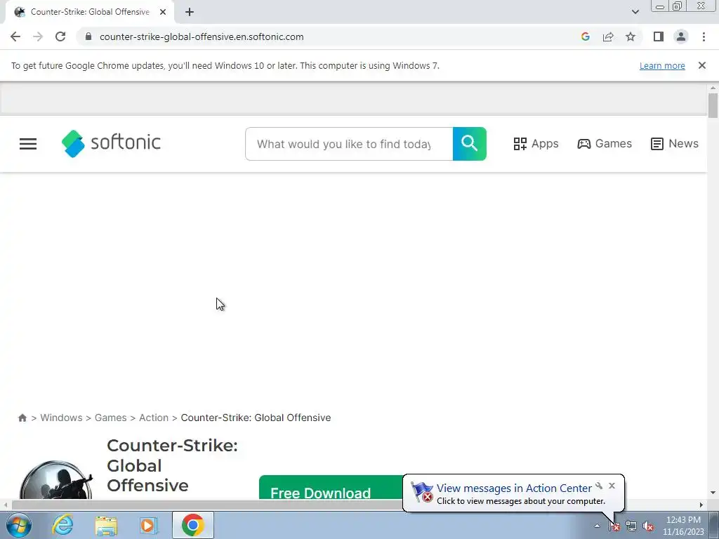719x539 pixels.
Task: Go back to the previous page
Action: [15, 36]
